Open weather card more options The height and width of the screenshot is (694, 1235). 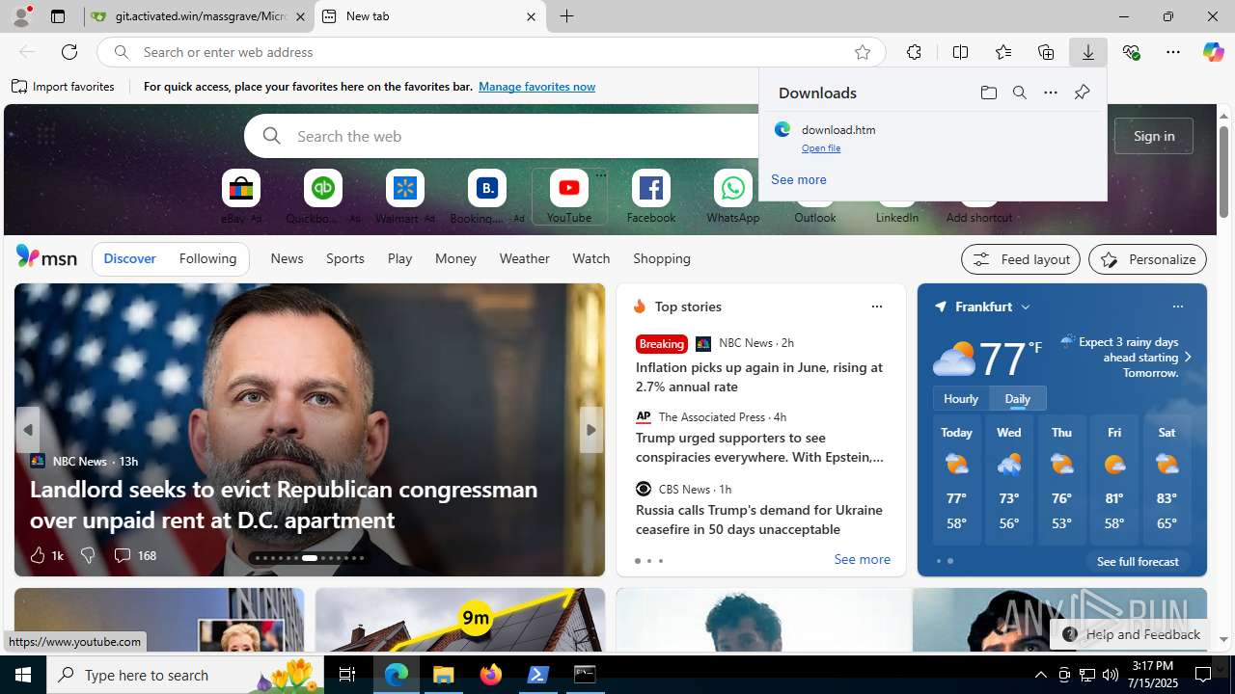point(1177,307)
